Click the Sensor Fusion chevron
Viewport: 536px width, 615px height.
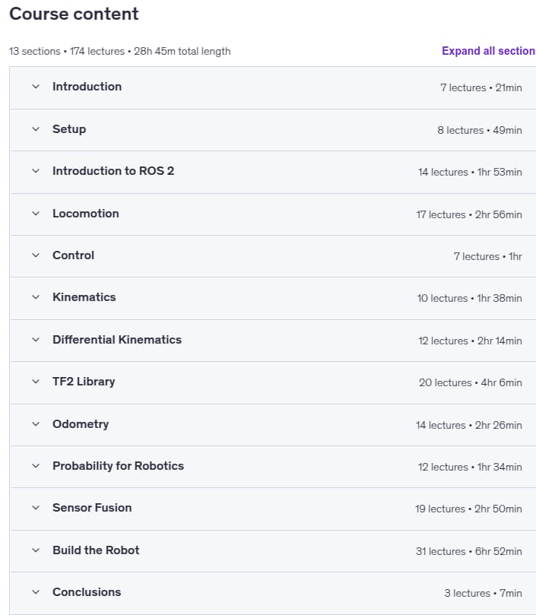(x=36, y=508)
